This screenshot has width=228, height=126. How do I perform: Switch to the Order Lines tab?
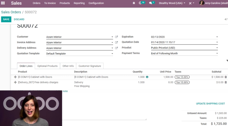(26, 66)
